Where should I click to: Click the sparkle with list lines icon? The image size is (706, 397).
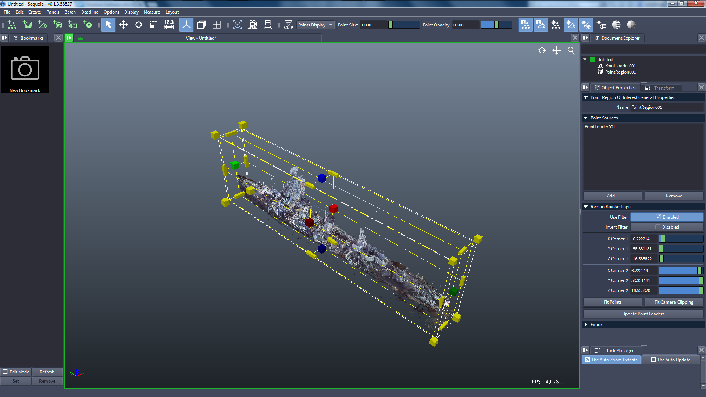(x=601, y=25)
